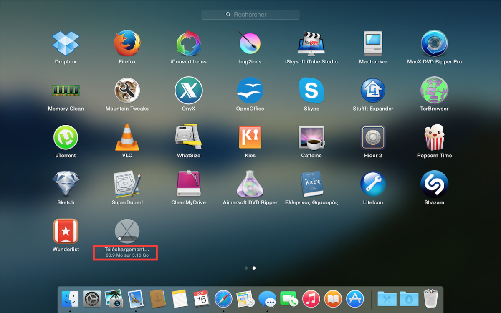Open the Ελληνικός Θησαυρός dictionary app
This screenshot has width=501, height=313.
[x=311, y=184]
